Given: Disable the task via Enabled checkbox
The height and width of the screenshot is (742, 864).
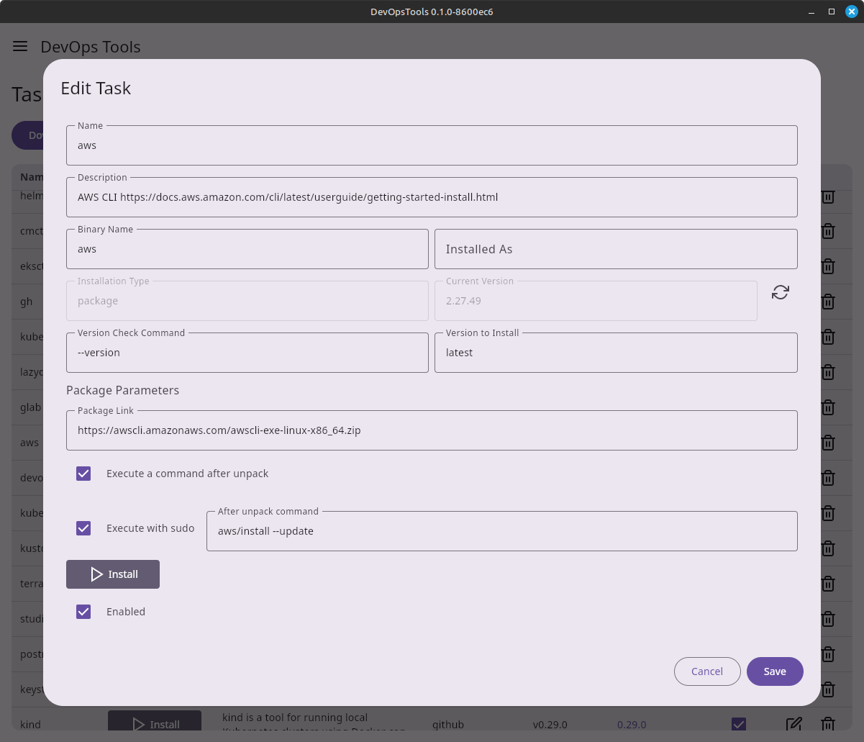Looking at the screenshot, I should pos(83,612).
